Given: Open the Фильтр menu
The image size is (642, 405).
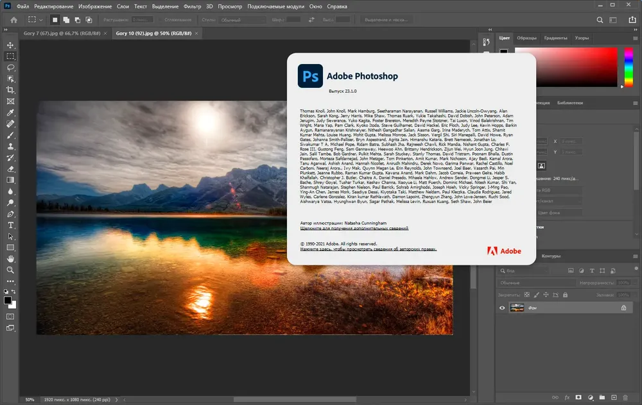Looking at the screenshot, I should click(x=192, y=6).
